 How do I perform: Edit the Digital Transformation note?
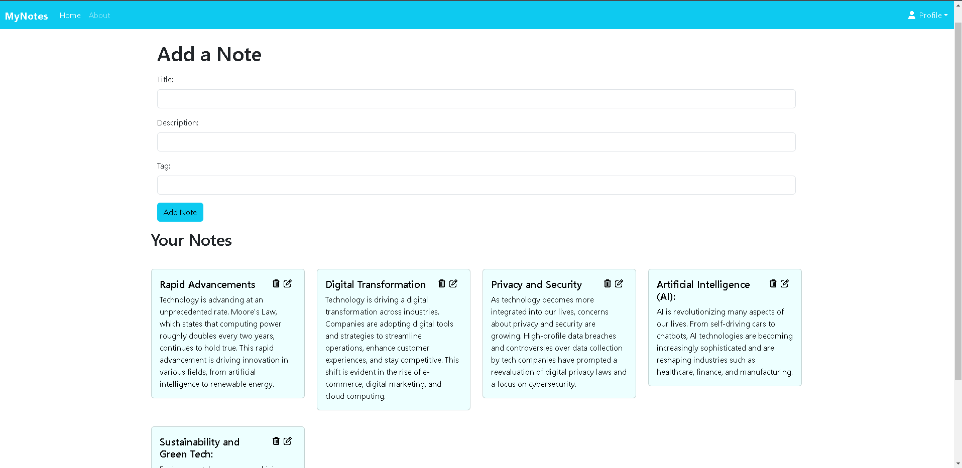click(x=453, y=283)
